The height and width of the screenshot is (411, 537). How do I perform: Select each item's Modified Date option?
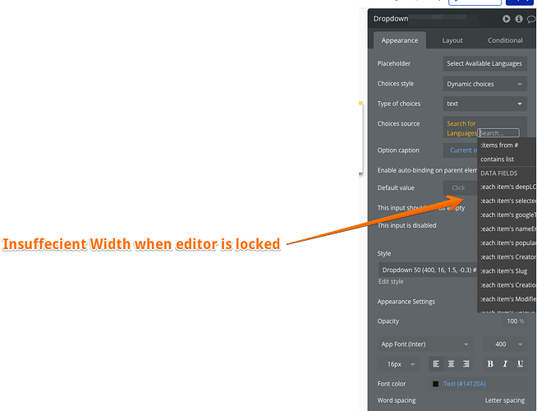[507, 299]
